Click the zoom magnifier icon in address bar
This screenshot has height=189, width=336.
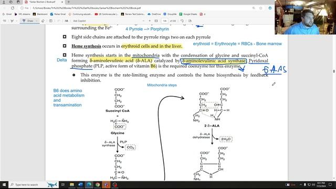click(x=254, y=8)
